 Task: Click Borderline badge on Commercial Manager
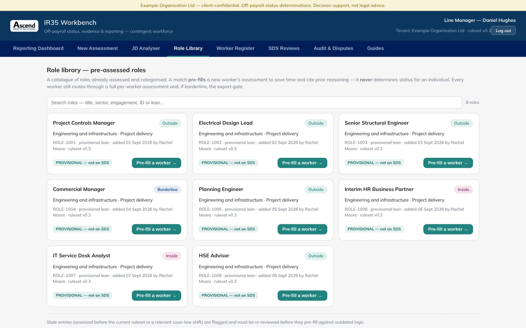pyautogui.click(x=167, y=190)
